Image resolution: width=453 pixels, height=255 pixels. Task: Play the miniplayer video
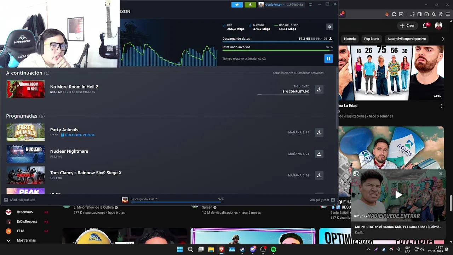tap(399, 194)
